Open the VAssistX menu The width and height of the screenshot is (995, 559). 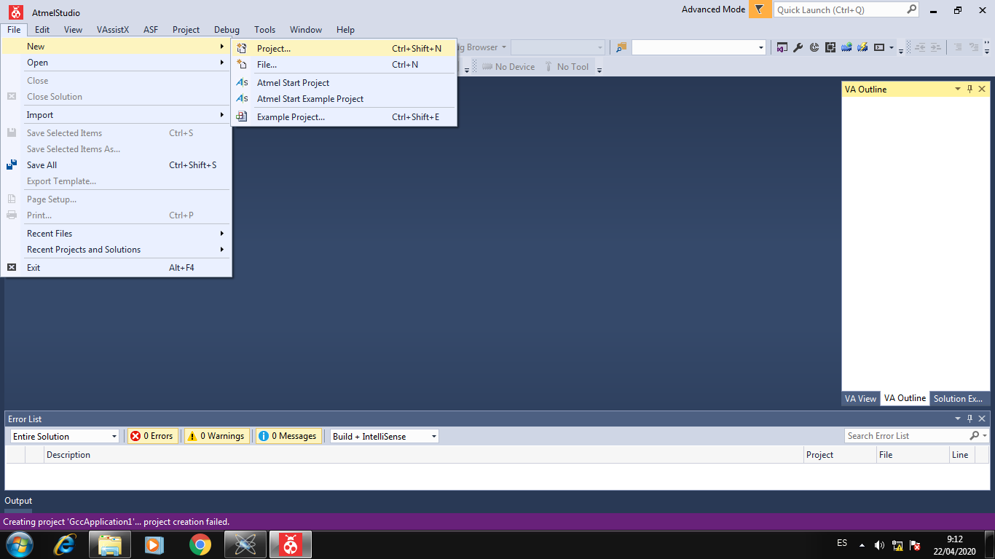point(113,30)
